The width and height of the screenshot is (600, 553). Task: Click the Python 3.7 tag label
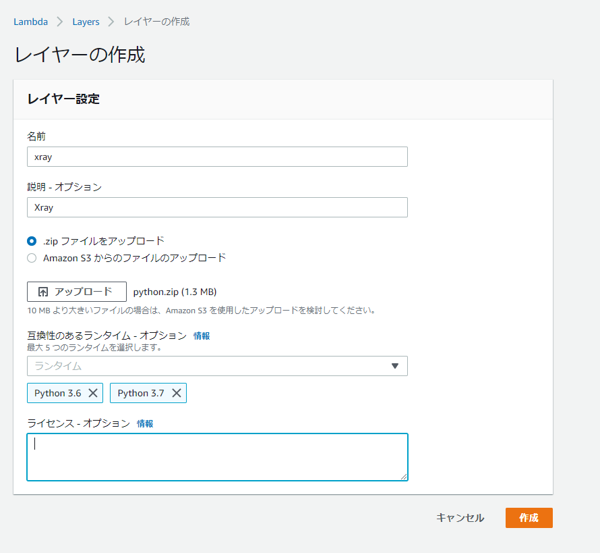141,393
